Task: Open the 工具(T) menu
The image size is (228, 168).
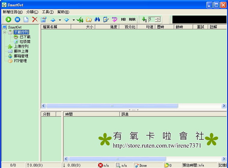Action: (48, 12)
